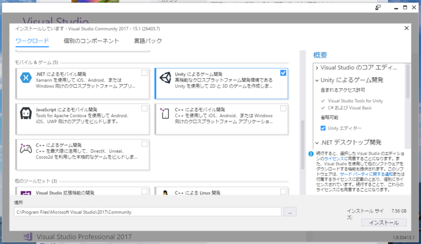The image size is (421, 244).
Task: Open the サード パーティに関する通知 link
Action: point(366,174)
